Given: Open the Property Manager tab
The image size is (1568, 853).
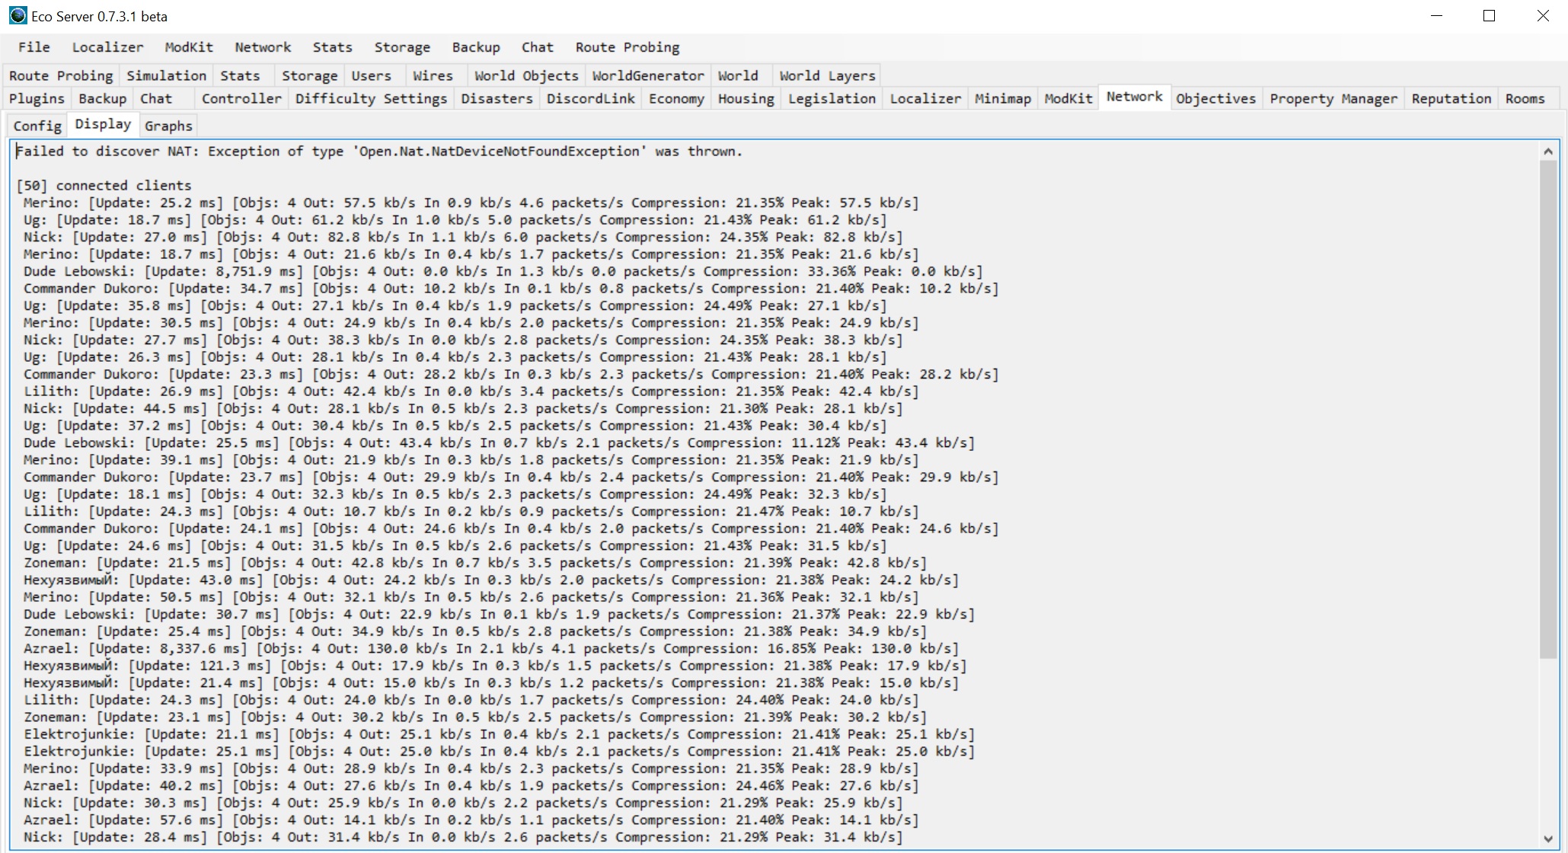Looking at the screenshot, I should tap(1333, 98).
